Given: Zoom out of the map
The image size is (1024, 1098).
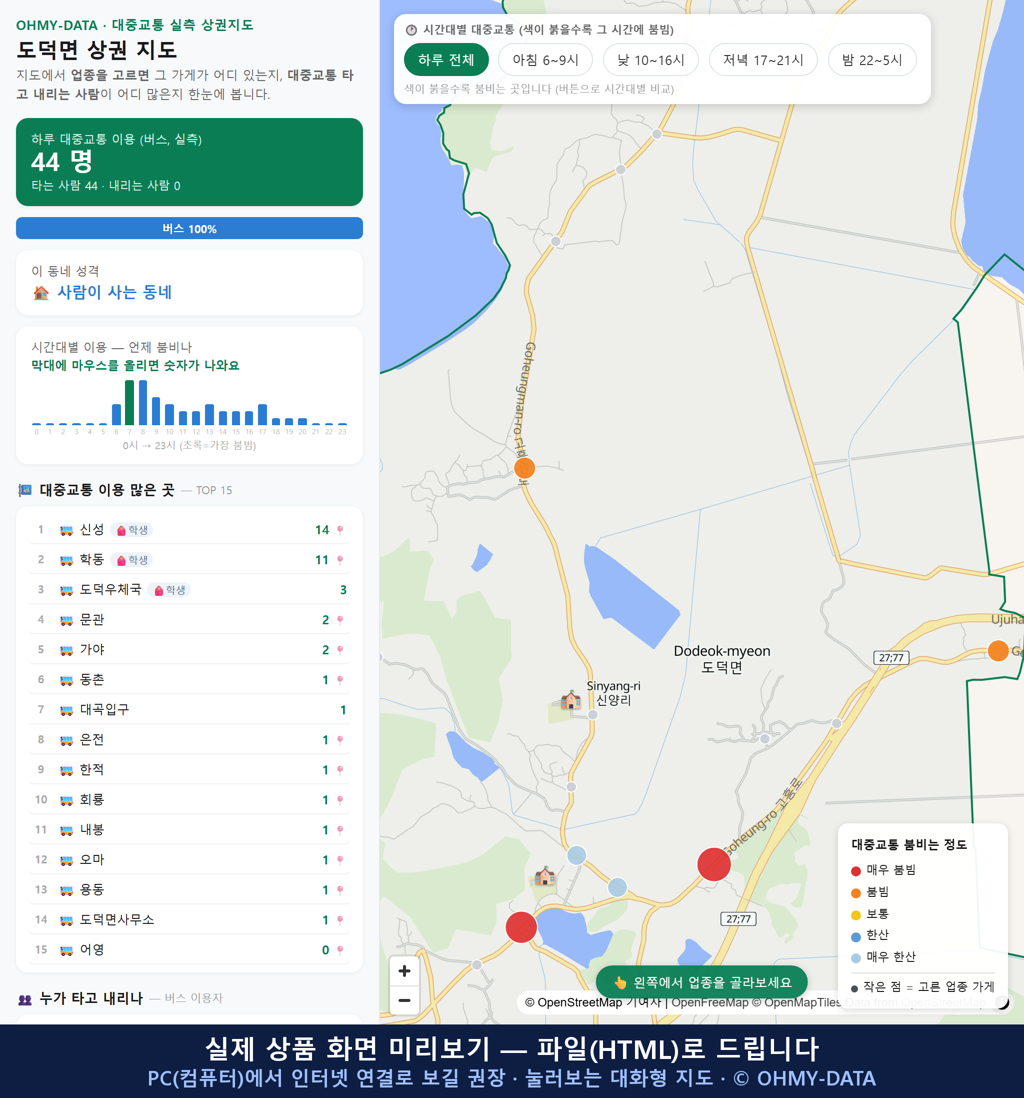Looking at the screenshot, I should pyautogui.click(x=404, y=1000).
